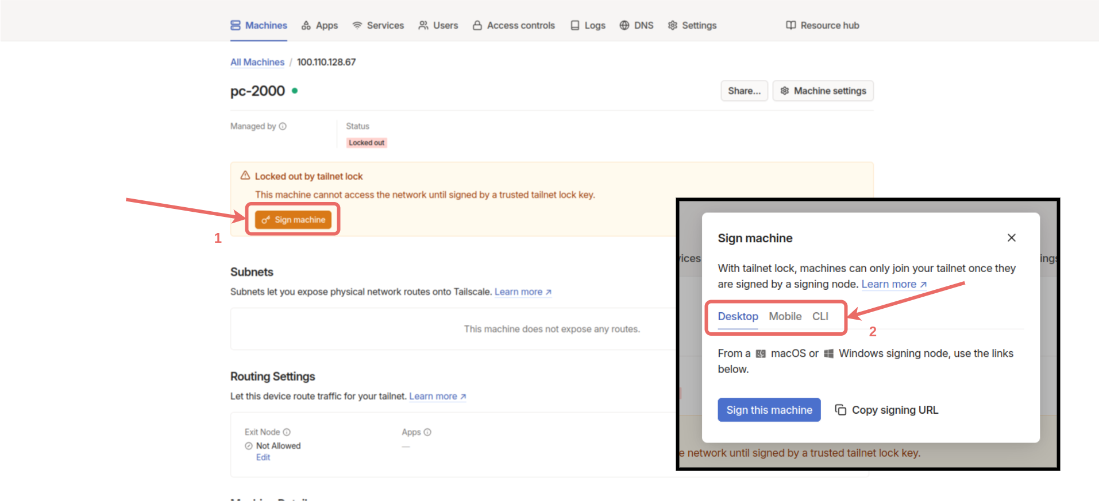Open Learn more link in Sign machine dialog
Image resolution: width=1099 pixels, height=501 pixels.
(x=894, y=284)
